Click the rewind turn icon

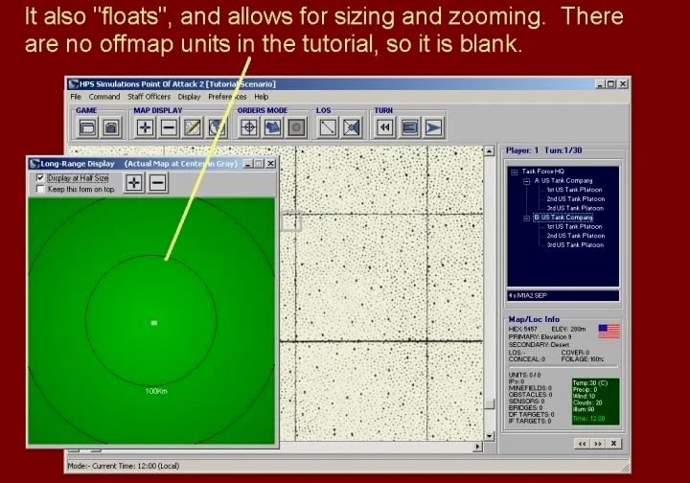click(x=385, y=127)
